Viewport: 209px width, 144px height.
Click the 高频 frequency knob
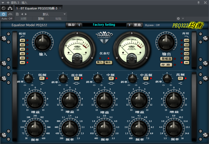click(x=174, y=129)
